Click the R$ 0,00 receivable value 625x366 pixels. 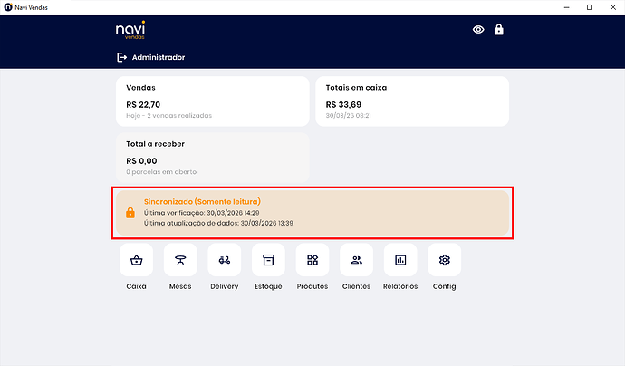(141, 161)
